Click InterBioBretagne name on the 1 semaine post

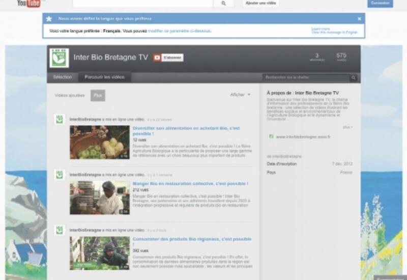85,175
